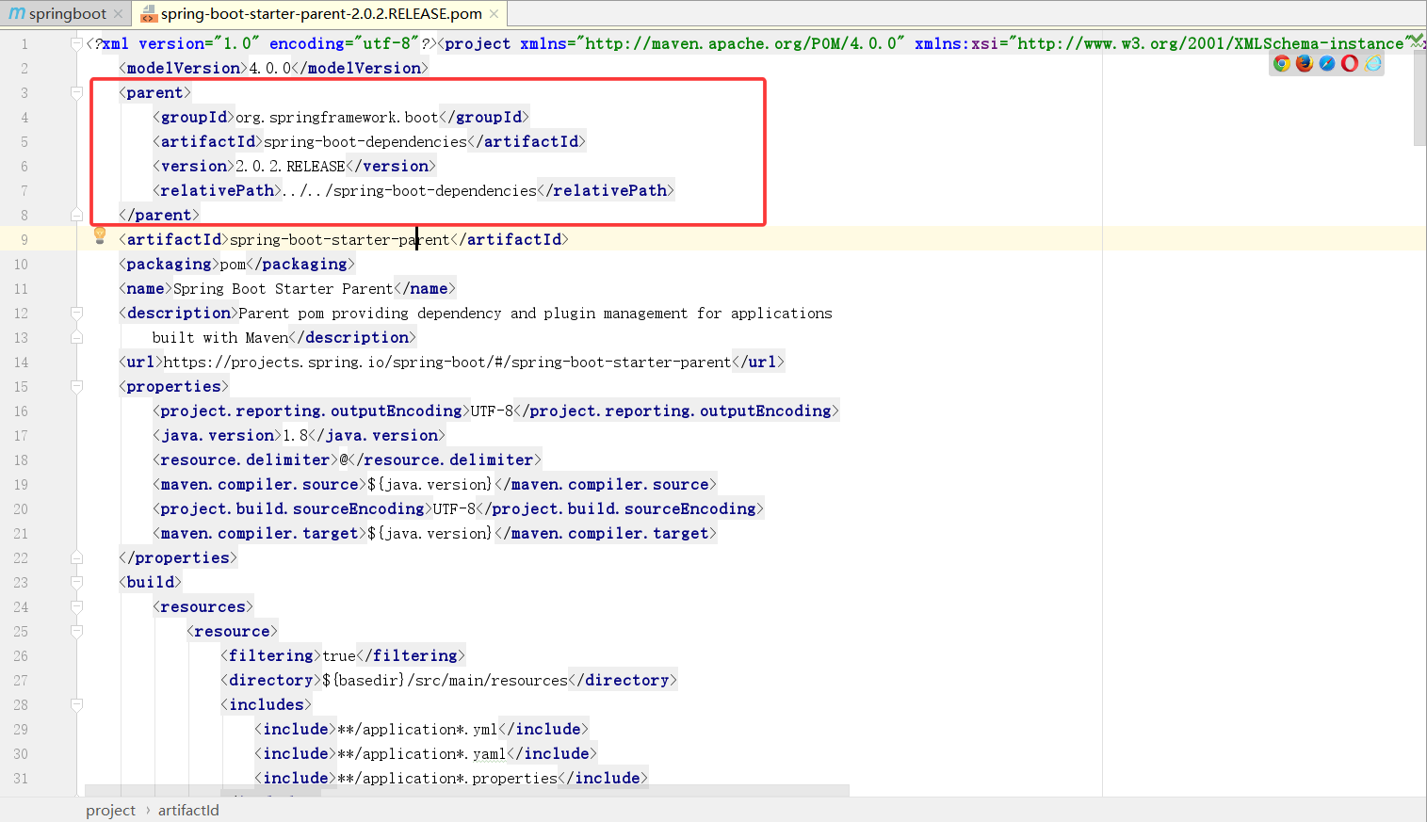Open preview in Safari browser icon
Viewport: 1427px width, 822px height.
tap(1326, 63)
